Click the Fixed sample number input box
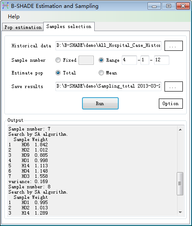The width and height of the screenshot is (192, 226). pyautogui.click(x=86, y=60)
